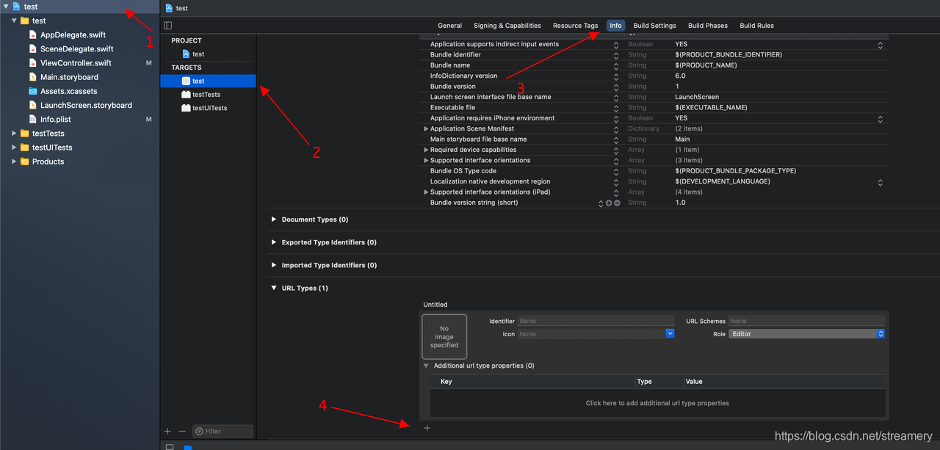The height and width of the screenshot is (450, 940).
Task: Click the add URL type plus button
Action: tap(427, 428)
